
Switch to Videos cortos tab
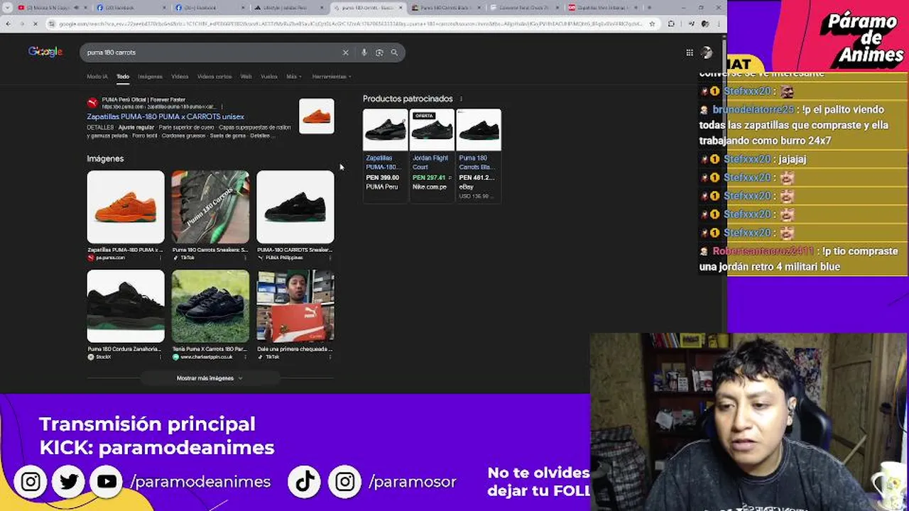tap(214, 77)
